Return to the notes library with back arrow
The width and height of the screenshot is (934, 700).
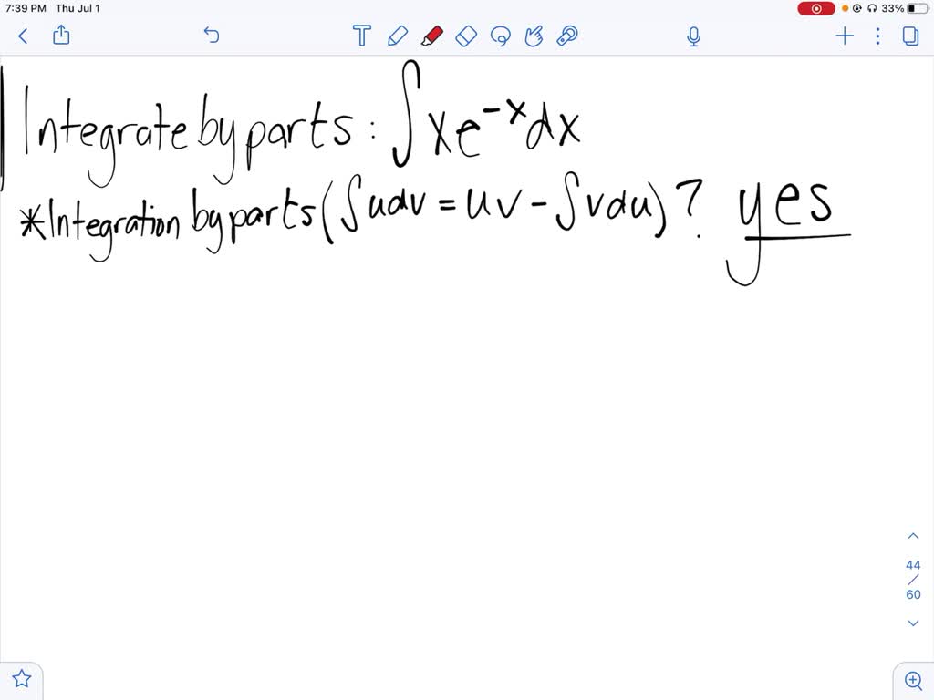coord(22,36)
